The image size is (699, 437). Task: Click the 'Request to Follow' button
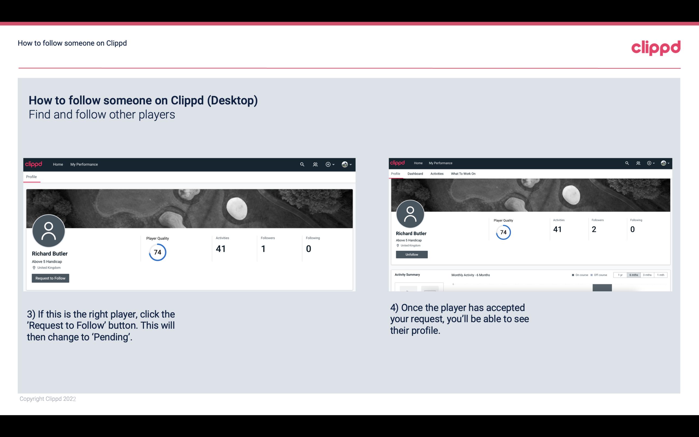(x=50, y=278)
